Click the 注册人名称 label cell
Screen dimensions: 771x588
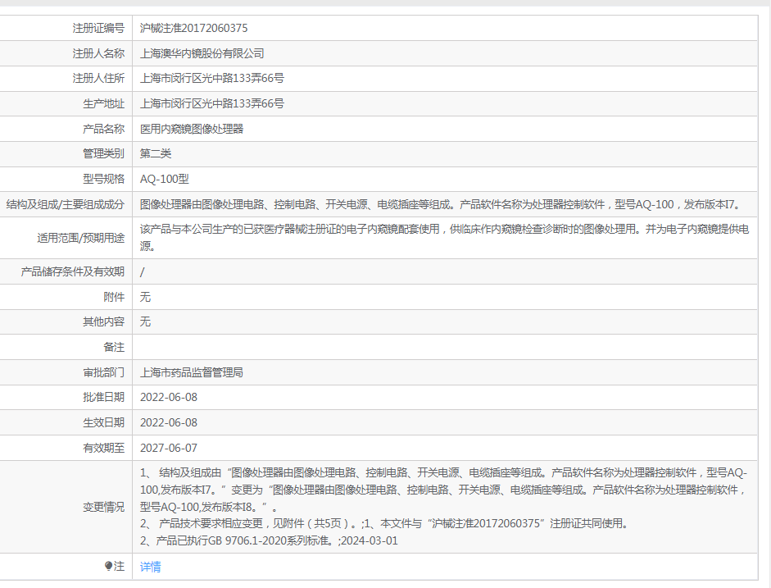[98, 53]
